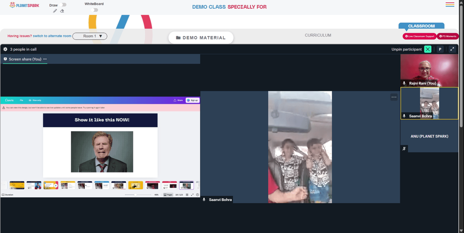Click the 46% zoom value
Screen dimensions: 464x233
[156, 195]
